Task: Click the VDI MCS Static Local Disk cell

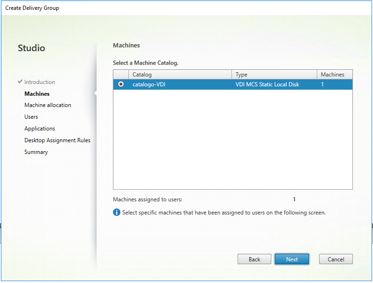Action: click(267, 84)
